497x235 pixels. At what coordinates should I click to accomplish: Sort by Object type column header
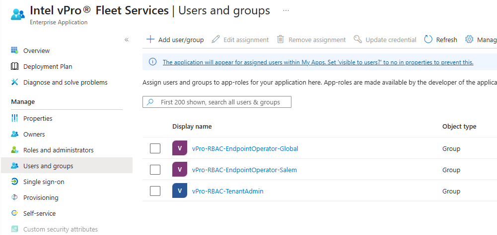coord(459,126)
